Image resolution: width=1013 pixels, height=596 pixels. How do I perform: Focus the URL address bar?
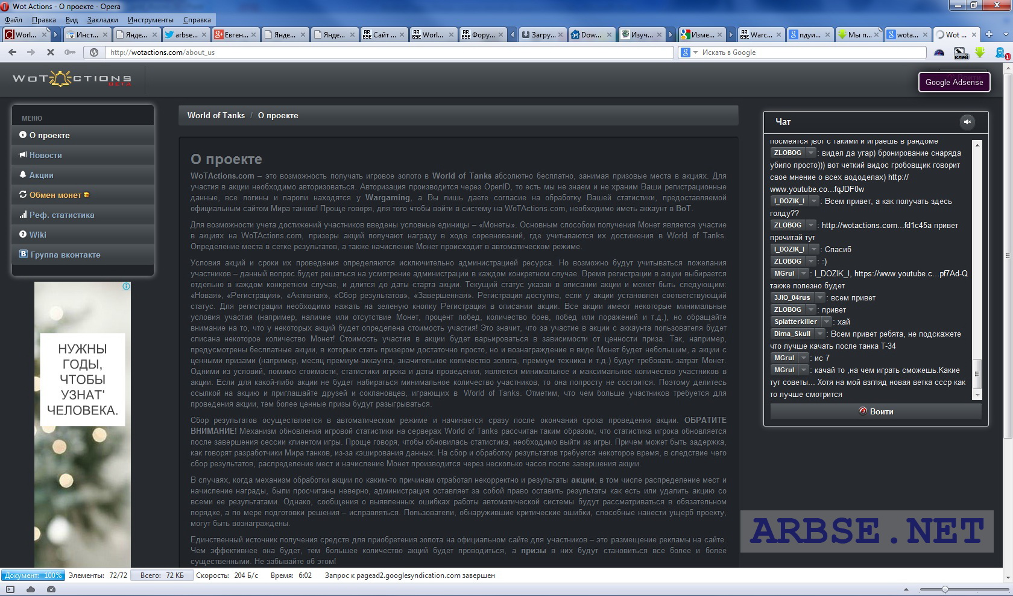coord(390,52)
